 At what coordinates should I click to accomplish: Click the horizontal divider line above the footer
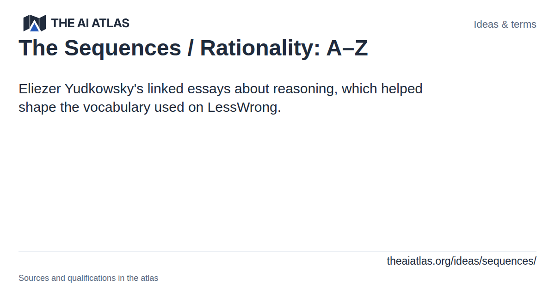[x=277, y=251]
